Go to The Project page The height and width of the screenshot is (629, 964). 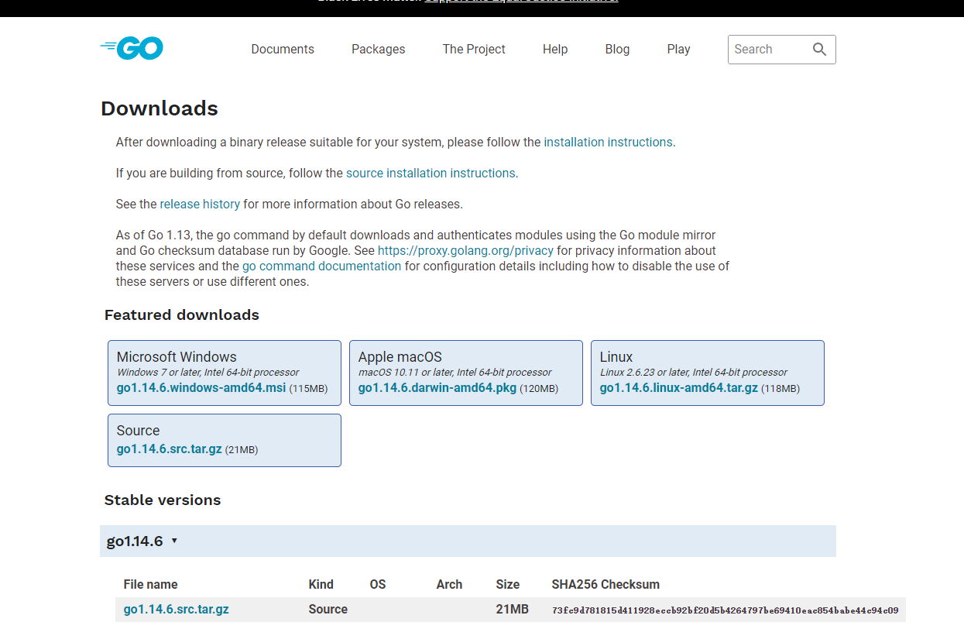point(474,49)
